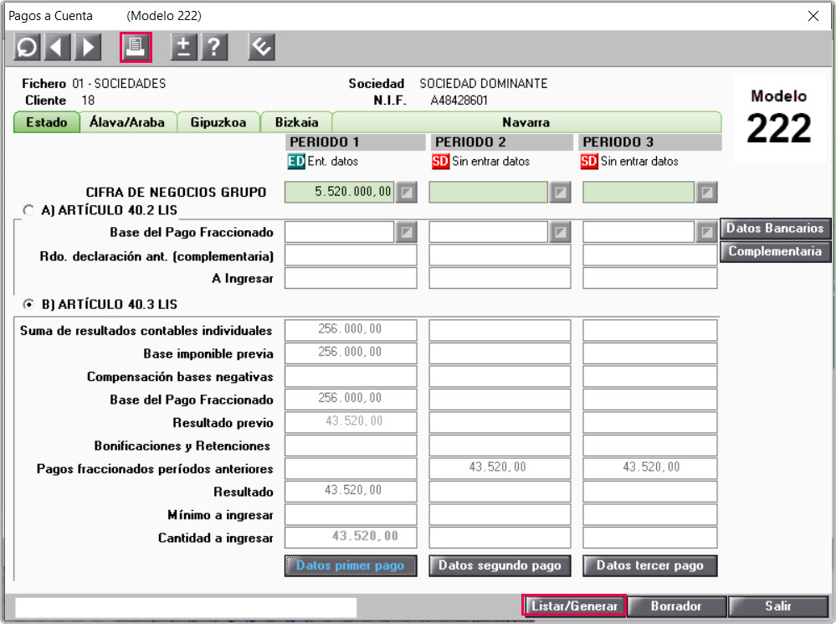
Task: Select the B) Artículo 40.3 LIS radio button
Action: point(28,304)
